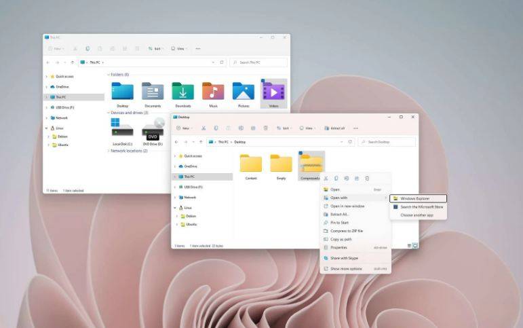Screen dimensions: 523x328
Task: Go up one level in This PC window
Action: (x=73, y=62)
